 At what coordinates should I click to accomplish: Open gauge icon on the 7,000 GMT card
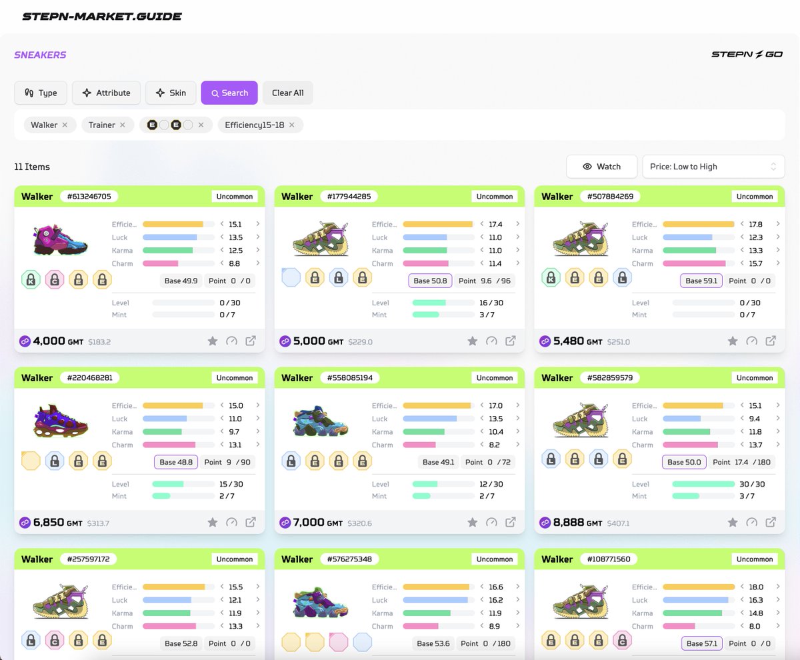[x=491, y=523]
